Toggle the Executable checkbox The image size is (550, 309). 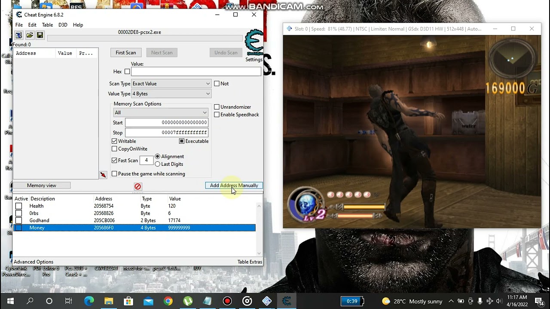[182, 141]
